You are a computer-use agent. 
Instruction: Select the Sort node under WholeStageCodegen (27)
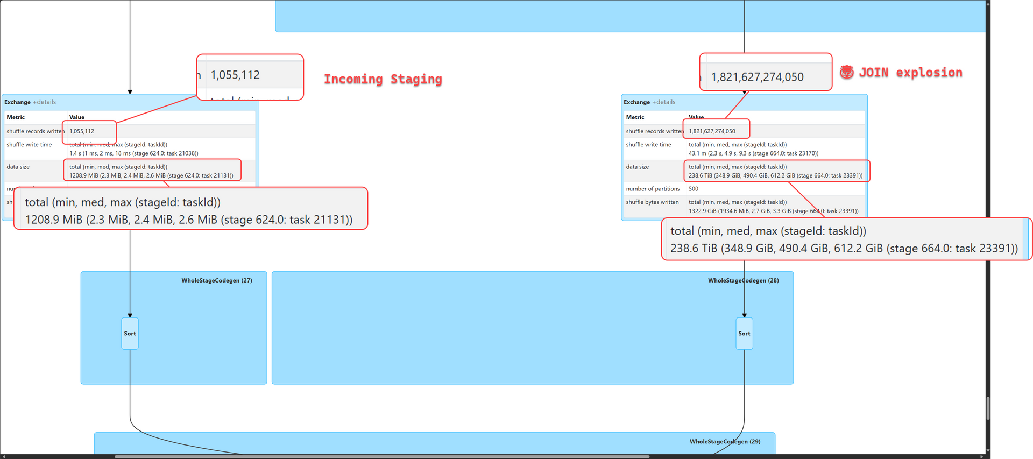tap(130, 334)
